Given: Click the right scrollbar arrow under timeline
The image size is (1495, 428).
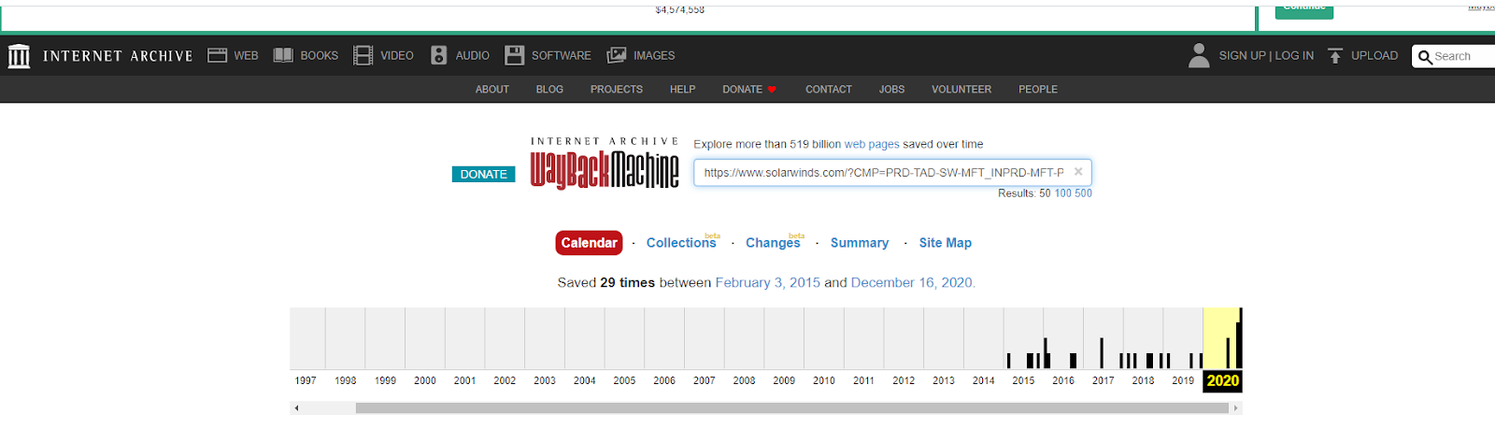Looking at the screenshot, I should click(x=1235, y=407).
